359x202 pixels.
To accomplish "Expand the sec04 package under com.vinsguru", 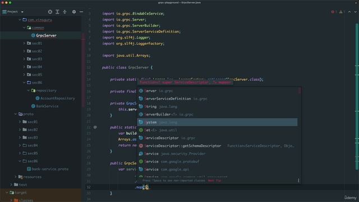I will [24, 67].
